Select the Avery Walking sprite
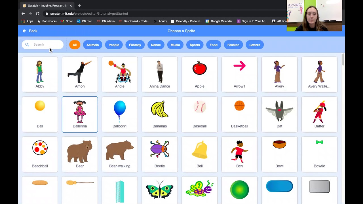Image resolution: width=363 pixels, height=204 pixels. [x=319, y=75]
